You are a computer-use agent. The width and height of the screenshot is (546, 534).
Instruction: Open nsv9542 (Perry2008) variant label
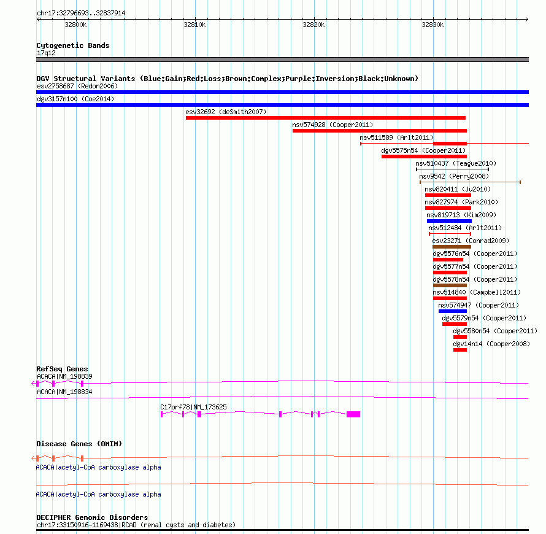454,176
